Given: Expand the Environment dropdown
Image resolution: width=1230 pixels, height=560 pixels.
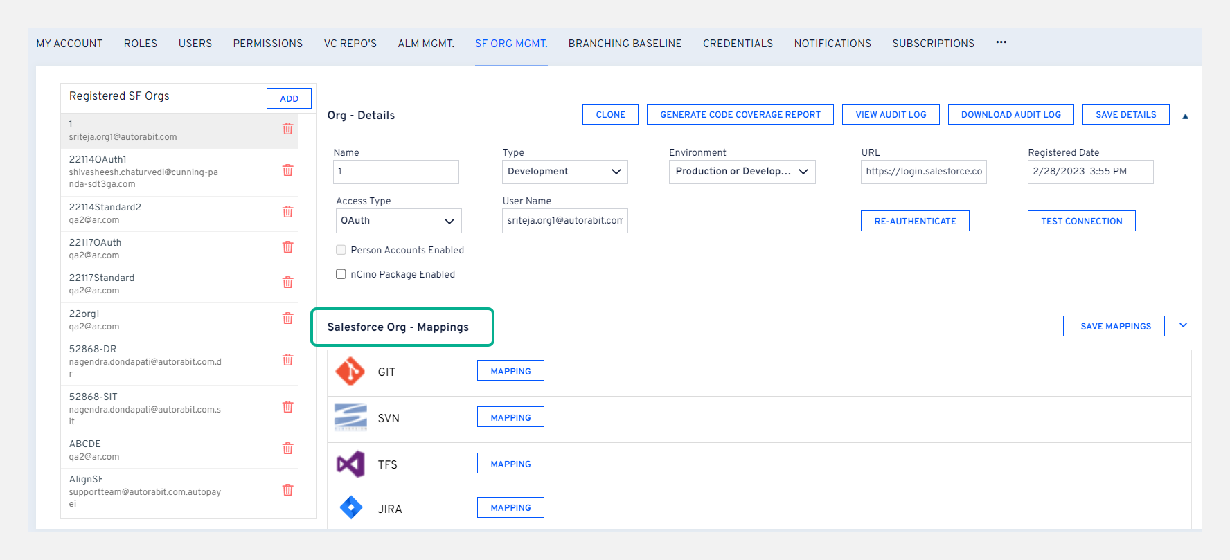Looking at the screenshot, I should pos(742,172).
